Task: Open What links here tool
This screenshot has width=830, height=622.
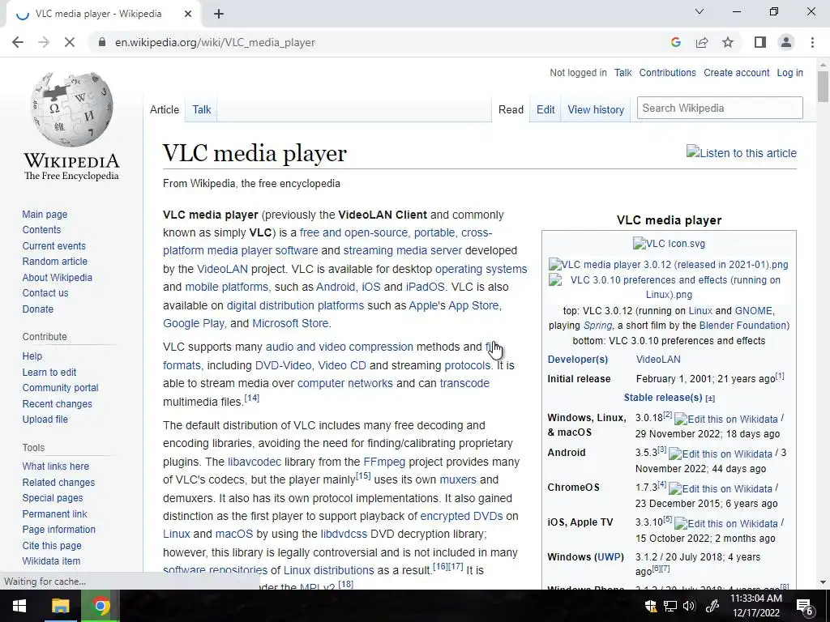Action: point(56,466)
